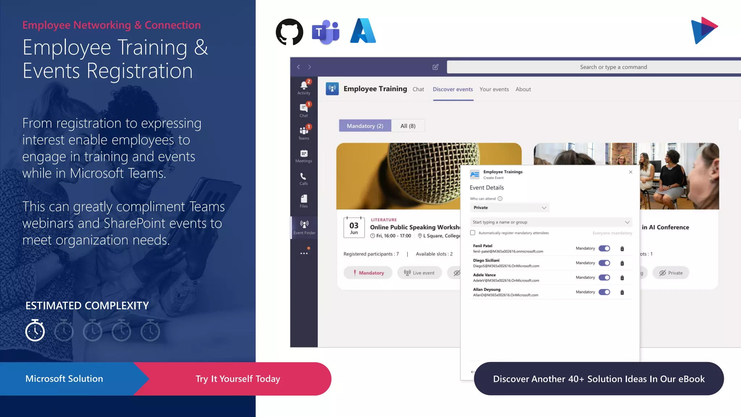Open the AI Conference event image
This screenshot has width=741, height=417.
(x=679, y=176)
